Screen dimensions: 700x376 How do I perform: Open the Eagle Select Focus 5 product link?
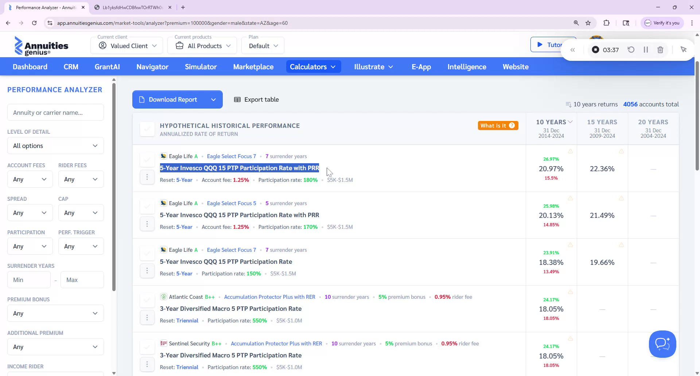click(x=231, y=203)
